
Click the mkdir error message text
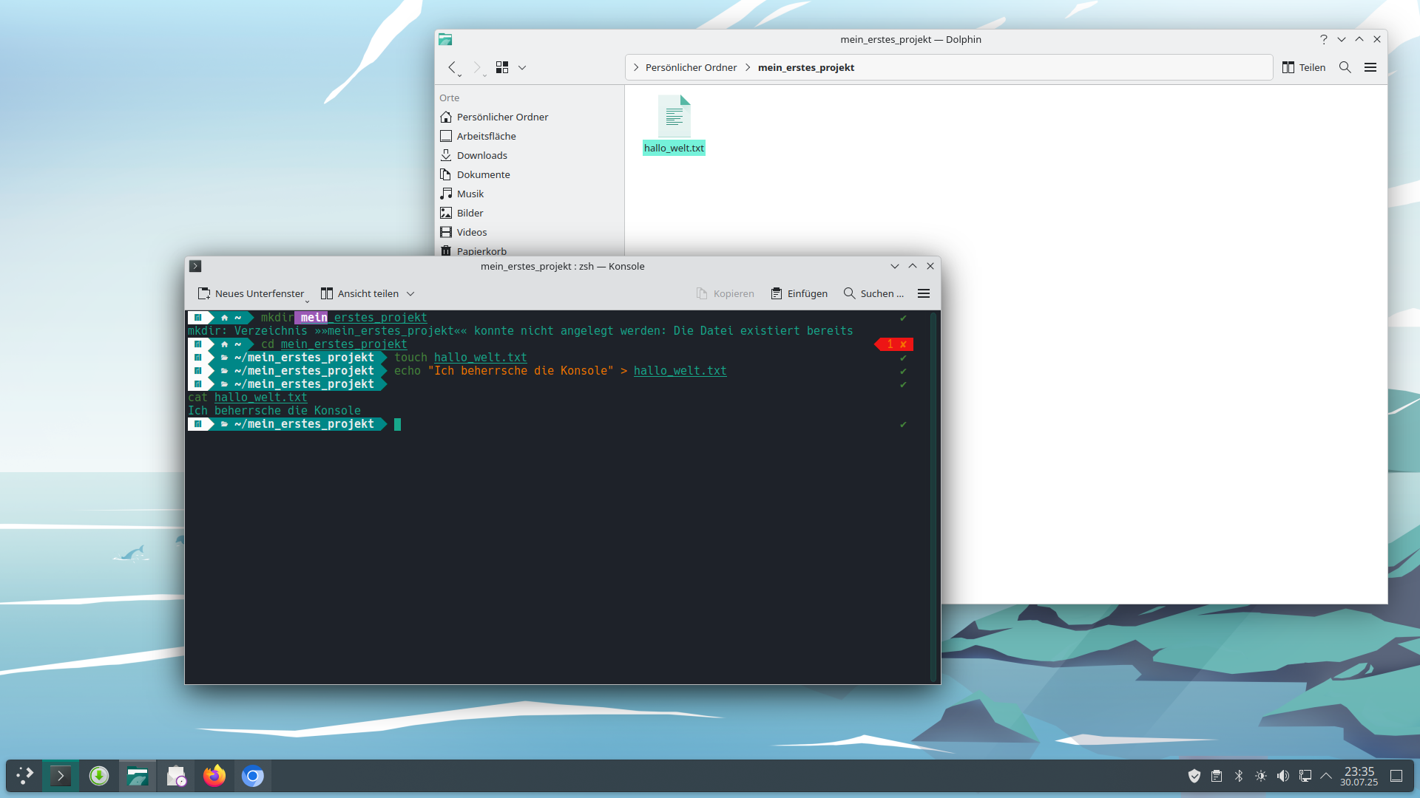(x=521, y=330)
